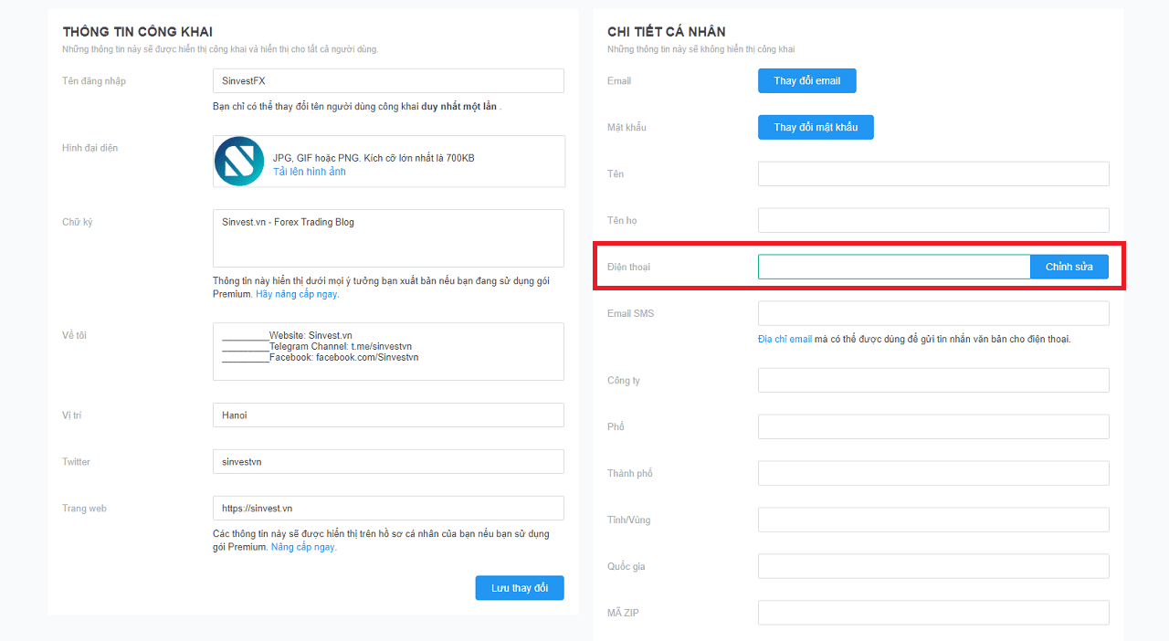Click the website field with https://sinvest.vn

pyautogui.click(x=388, y=509)
